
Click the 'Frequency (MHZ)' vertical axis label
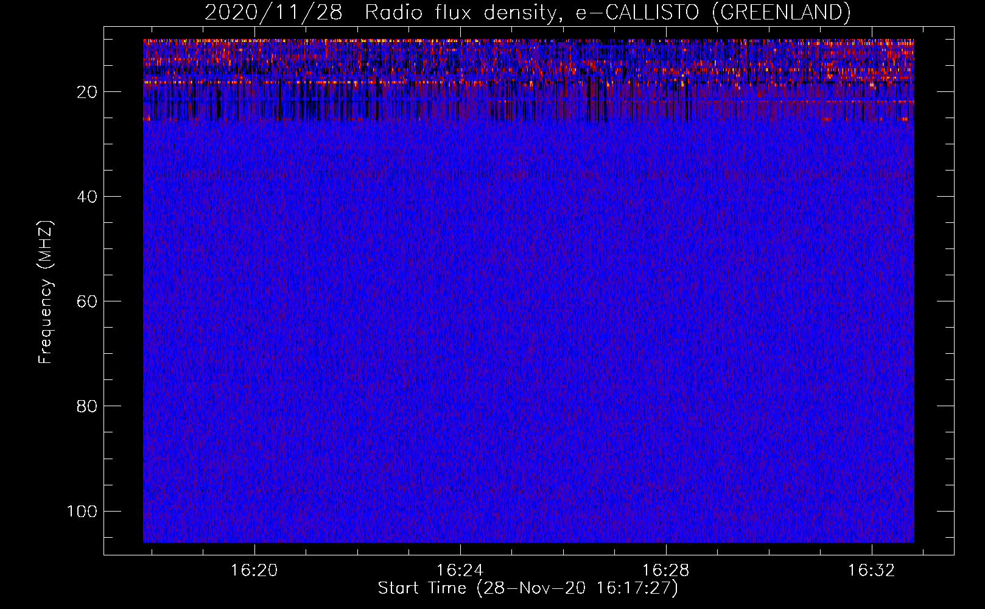pos(46,292)
